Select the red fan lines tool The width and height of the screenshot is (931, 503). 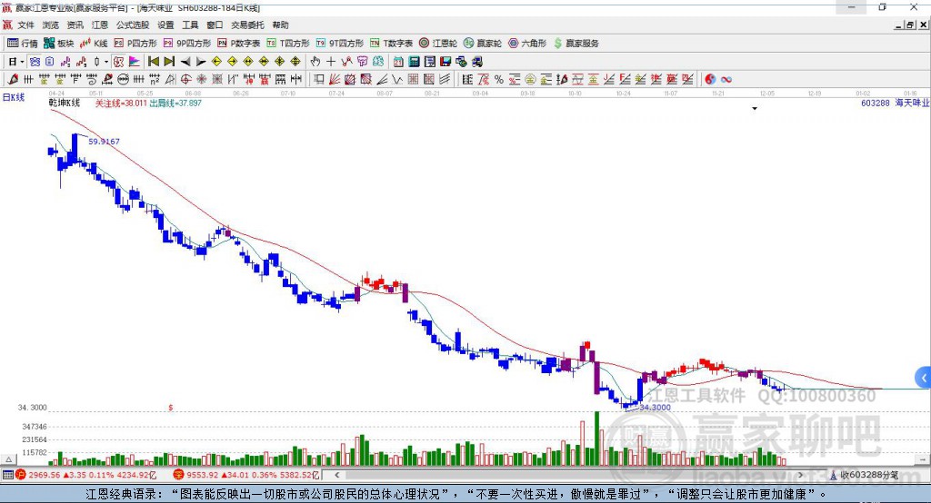335,80
